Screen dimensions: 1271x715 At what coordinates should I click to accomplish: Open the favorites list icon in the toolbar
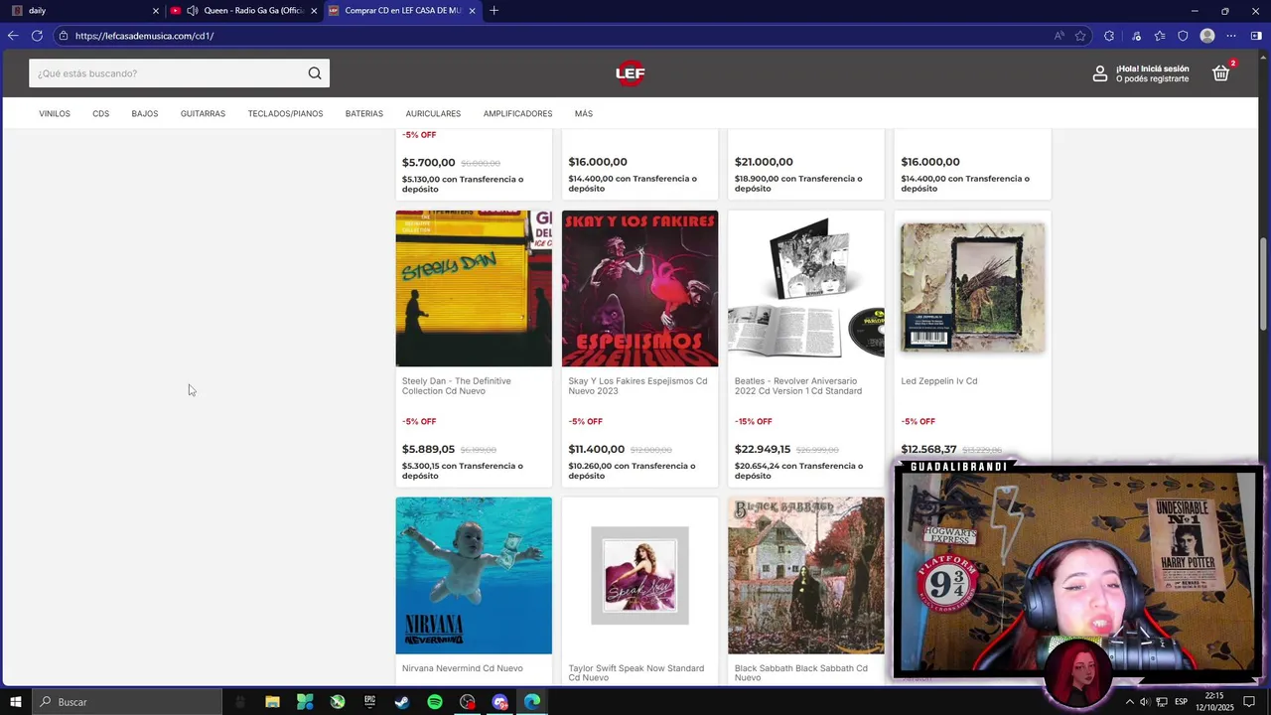tap(1160, 36)
